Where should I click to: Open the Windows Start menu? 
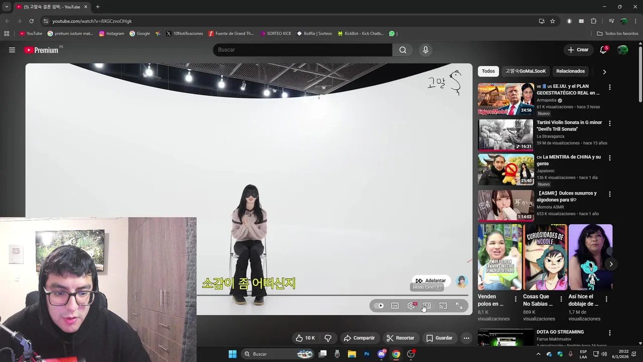(x=233, y=354)
